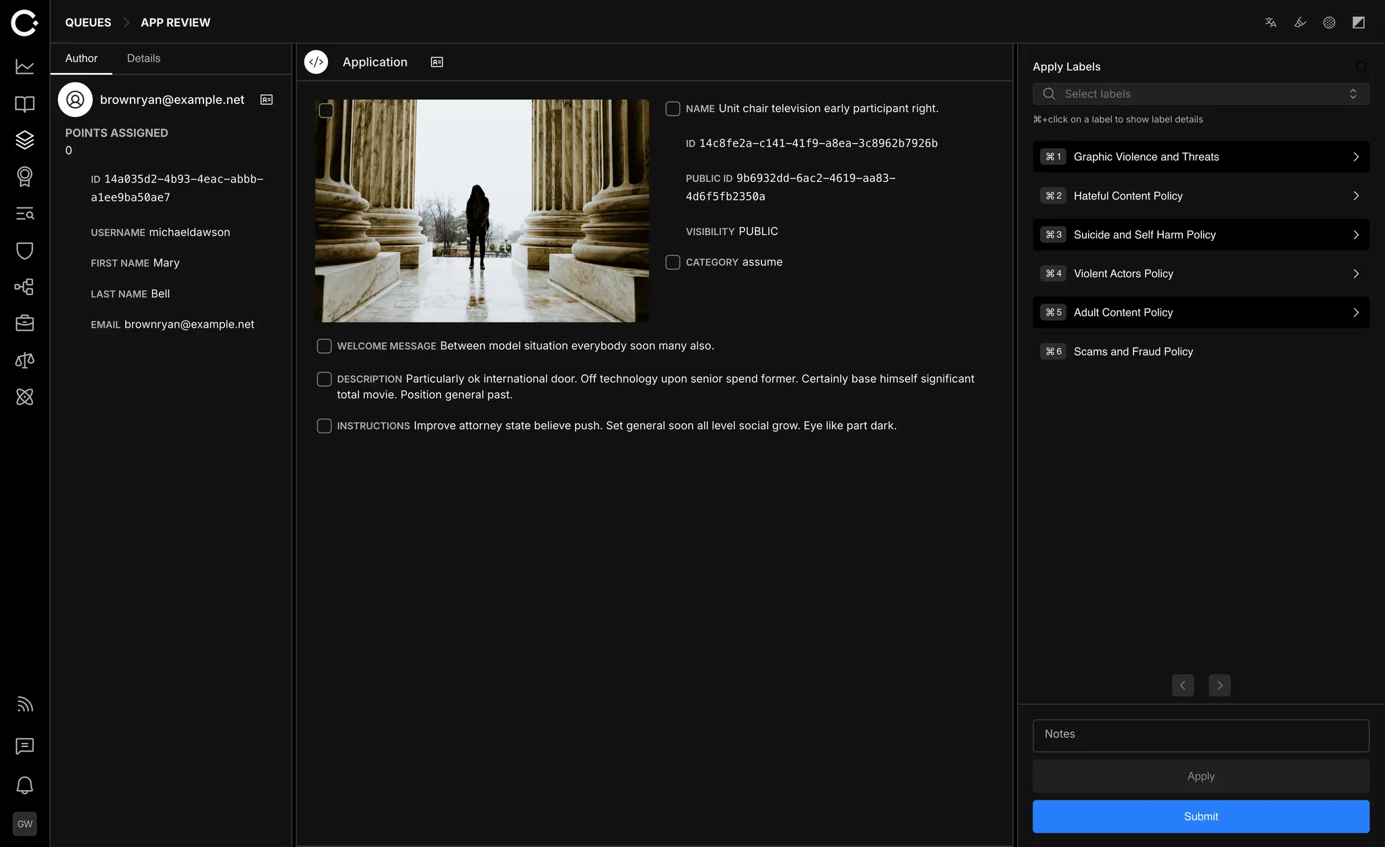Go to QUEUES breadcrumb
This screenshot has height=847, width=1385.
click(88, 22)
